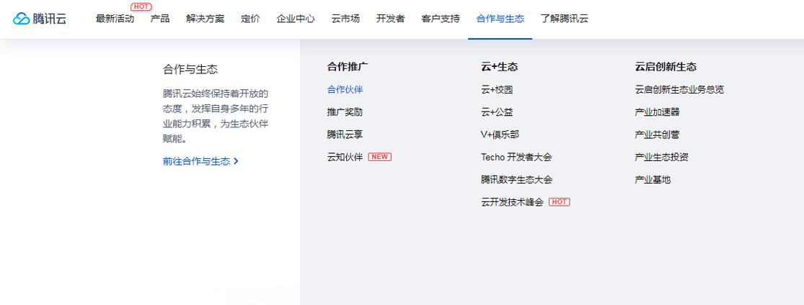Open the 产业加速器 link
The height and width of the screenshot is (305, 804).
coord(658,112)
